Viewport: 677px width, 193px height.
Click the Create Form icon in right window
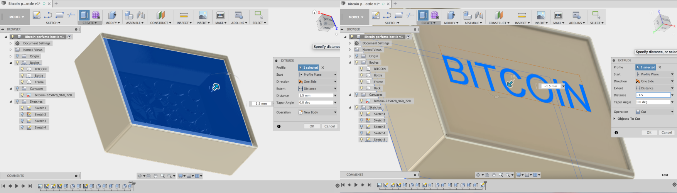pyautogui.click(x=435, y=15)
